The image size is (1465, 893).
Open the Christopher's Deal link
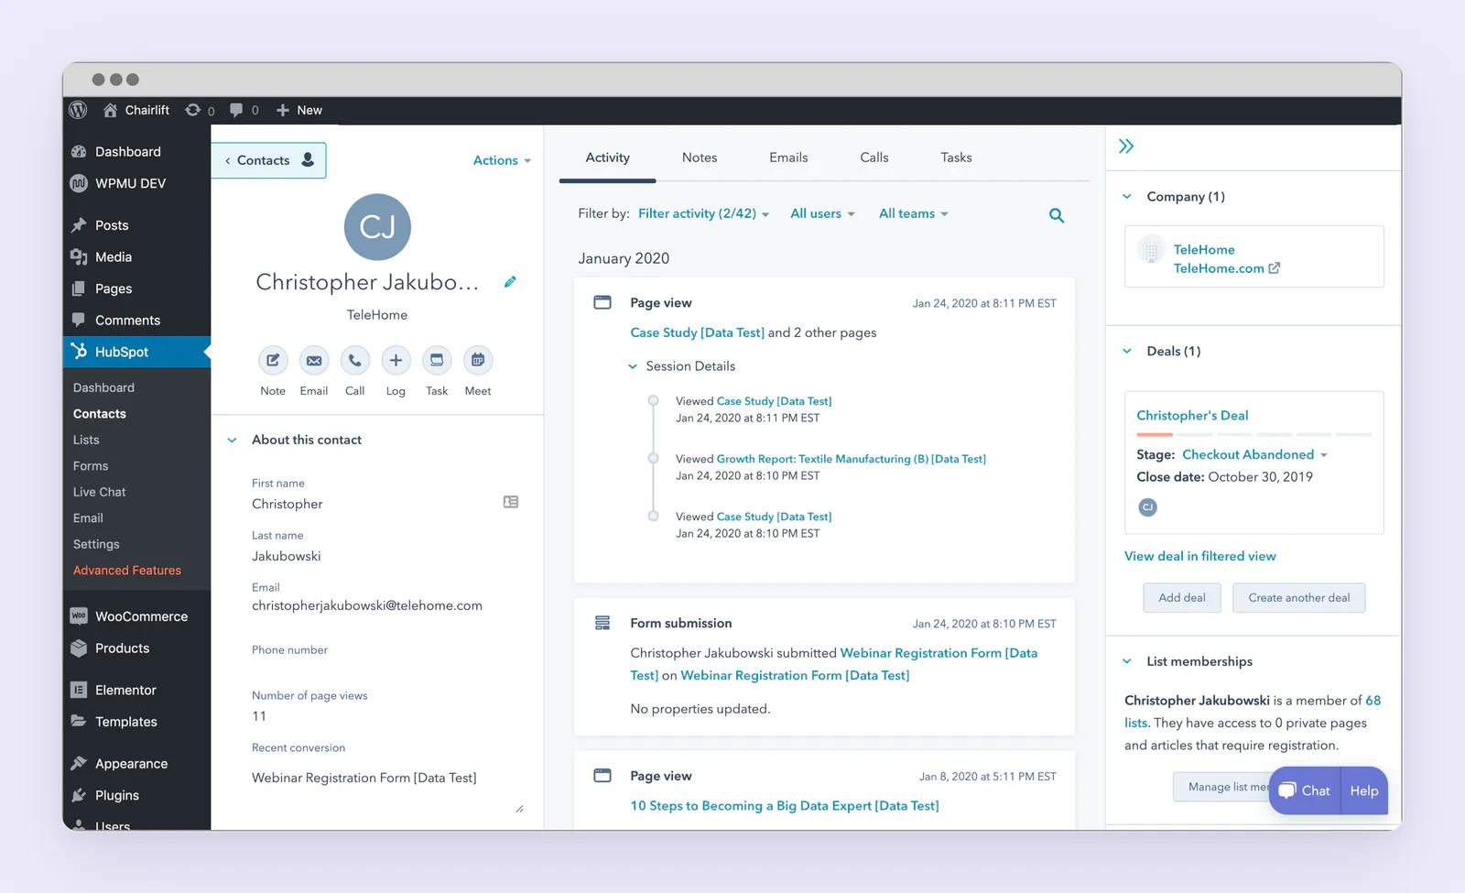click(x=1192, y=416)
